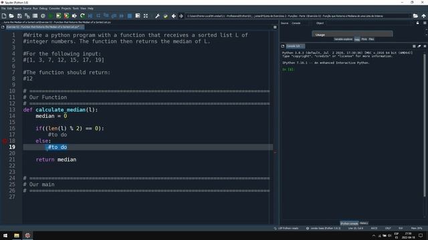Select the open editor file tab
Viewport: 428px width, 240px height.
45,27
